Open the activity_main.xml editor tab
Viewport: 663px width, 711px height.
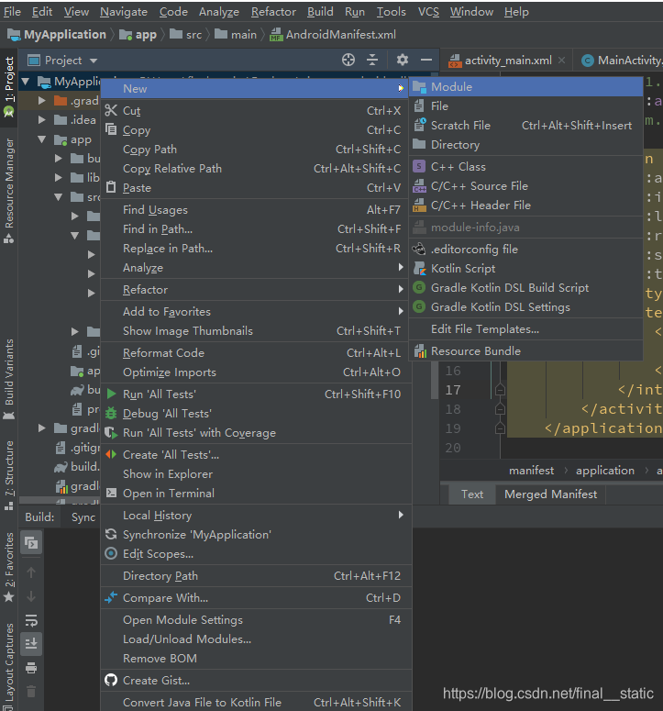click(508, 61)
